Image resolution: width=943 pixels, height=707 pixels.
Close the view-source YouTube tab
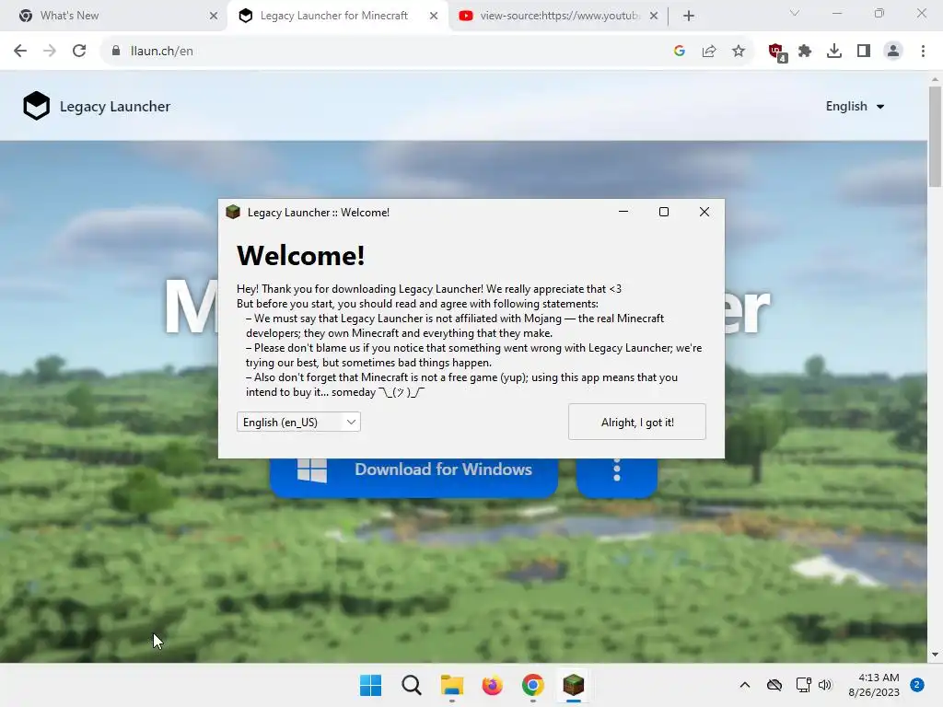tap(654, 16)
